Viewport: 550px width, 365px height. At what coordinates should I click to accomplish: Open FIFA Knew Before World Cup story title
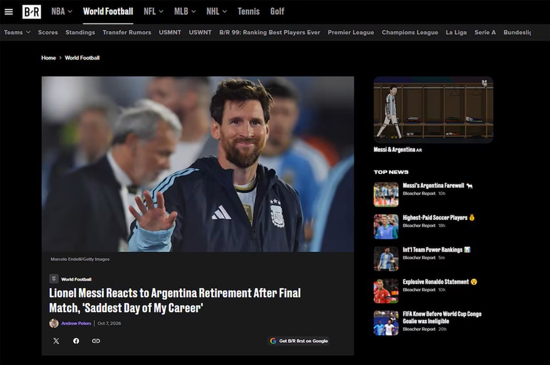[442, 317]
